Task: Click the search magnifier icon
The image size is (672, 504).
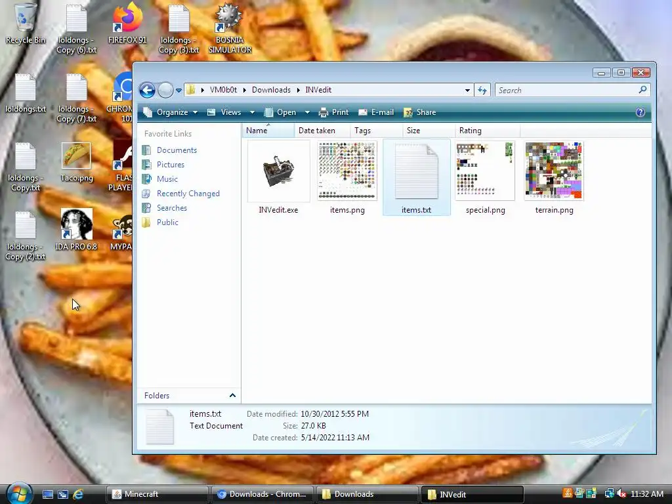Action: coord(642,89)
